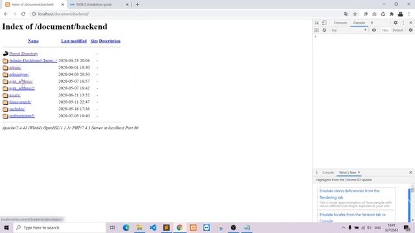This screenshot has width=415, height=233.
Task: Reload the current page
Action: pyautogui.click(x=23, y=14)
